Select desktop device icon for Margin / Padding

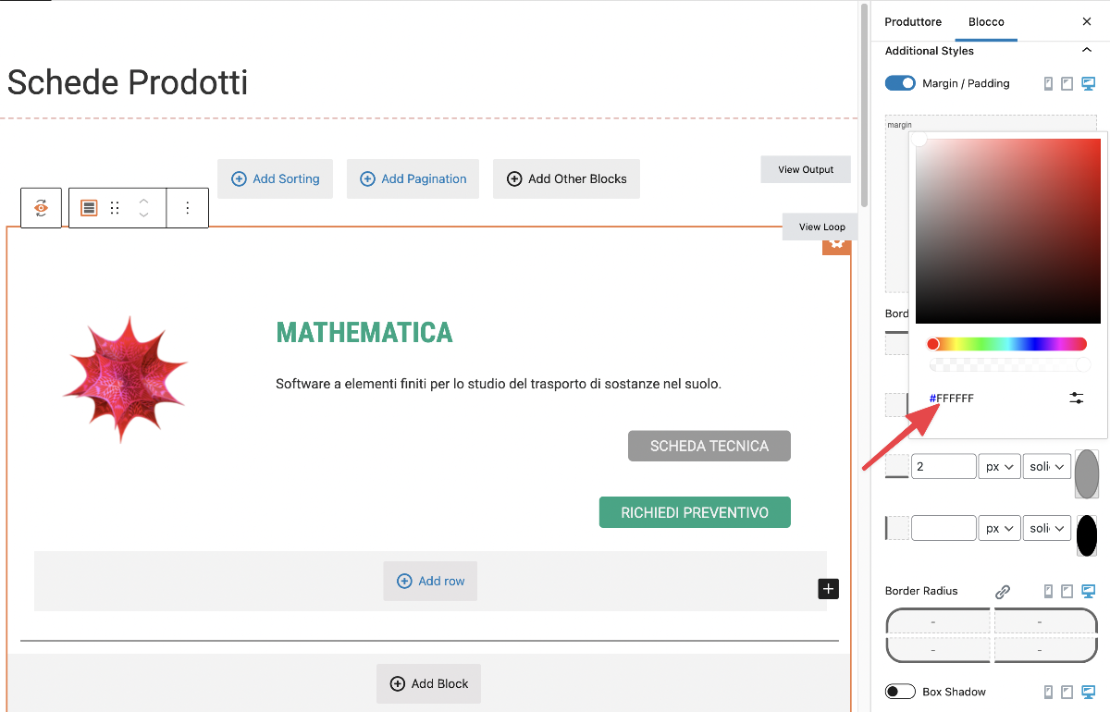1089,83
